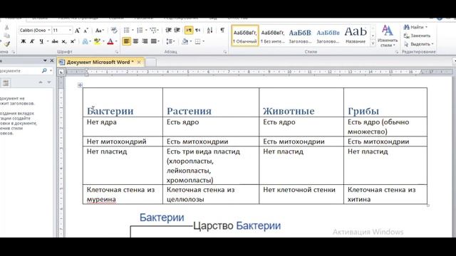The image size is (456, 256).
Task: Set right-to-left text direction
Action: (x=198, y=30)
